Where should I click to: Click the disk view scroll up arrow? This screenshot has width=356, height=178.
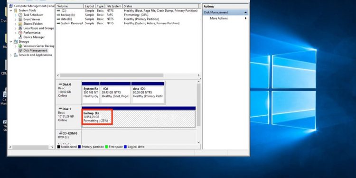(x=199, y=82)
